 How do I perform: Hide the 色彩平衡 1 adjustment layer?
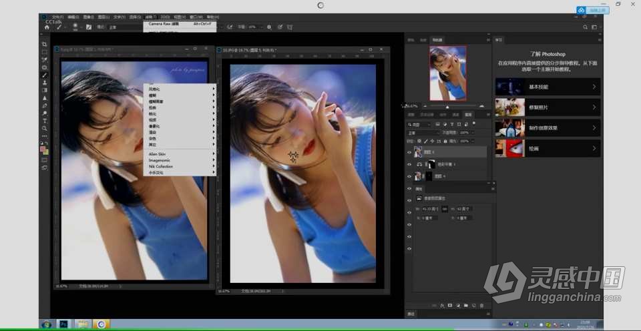coord(409,164)
